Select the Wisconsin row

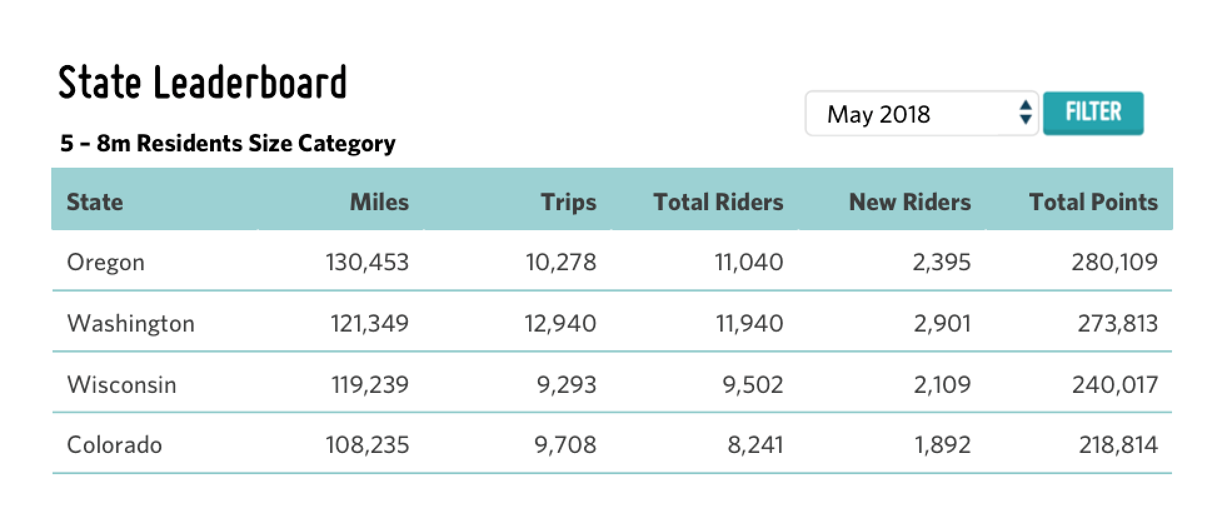tap(612, 383)
